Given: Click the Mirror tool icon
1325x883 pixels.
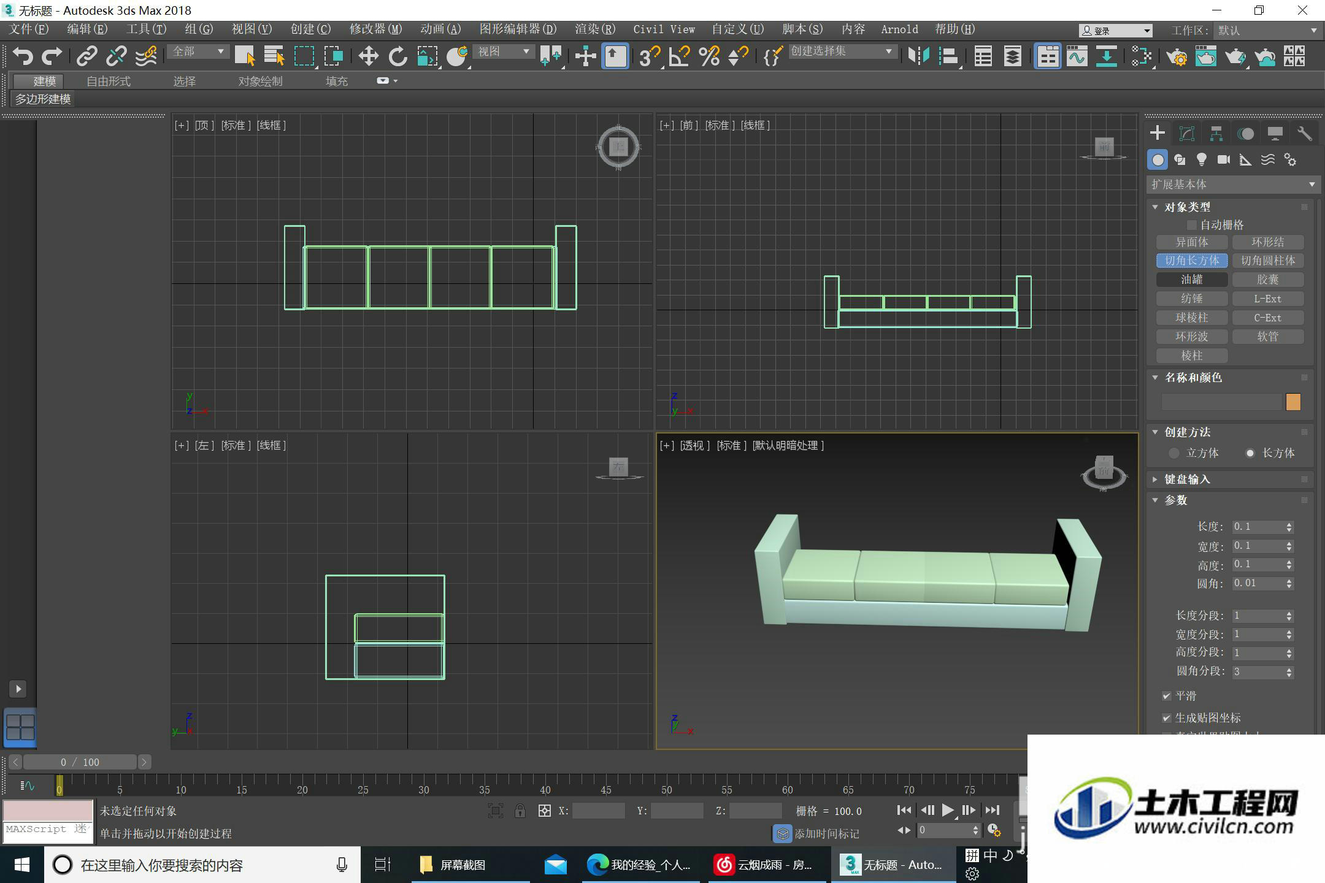Looking at the screenshot, I should tap(918, 56).
